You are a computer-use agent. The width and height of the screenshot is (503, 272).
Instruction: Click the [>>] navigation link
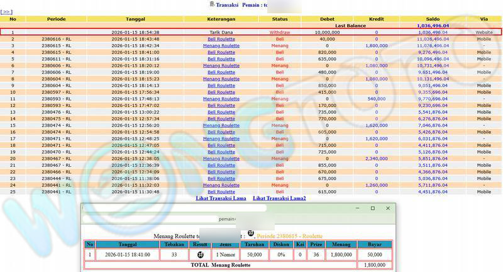click(7, 11)
